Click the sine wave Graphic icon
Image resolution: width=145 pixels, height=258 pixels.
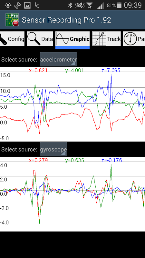[63, 39]
